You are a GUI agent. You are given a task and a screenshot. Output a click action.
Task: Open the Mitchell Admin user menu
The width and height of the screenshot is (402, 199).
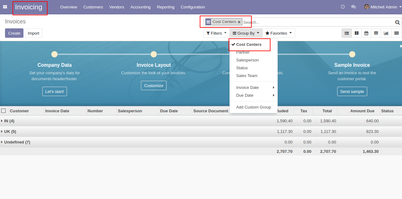(383, 7)
